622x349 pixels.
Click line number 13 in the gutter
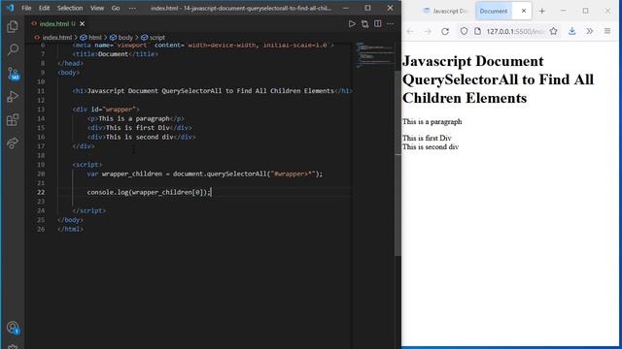tap(41, 110)
